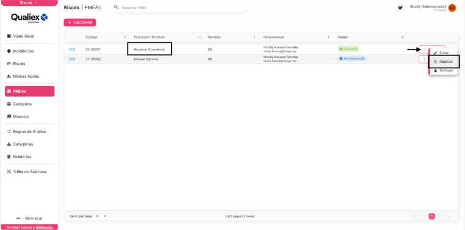The image size is (465, 230).
Task: Click the Responsável column menu icon
Action: (328, 37)
